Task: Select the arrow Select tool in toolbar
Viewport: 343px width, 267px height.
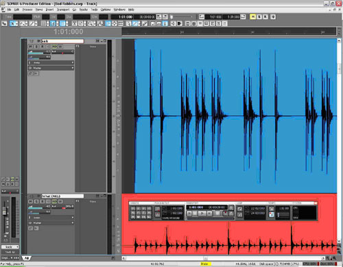Action: point(13,23)
